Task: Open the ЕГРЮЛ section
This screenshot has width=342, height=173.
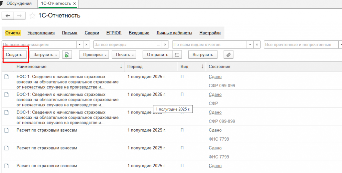Action: [x=114, y=33]
